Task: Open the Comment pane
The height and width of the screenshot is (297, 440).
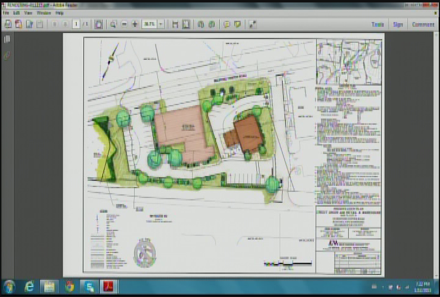Action: point(423,24)
